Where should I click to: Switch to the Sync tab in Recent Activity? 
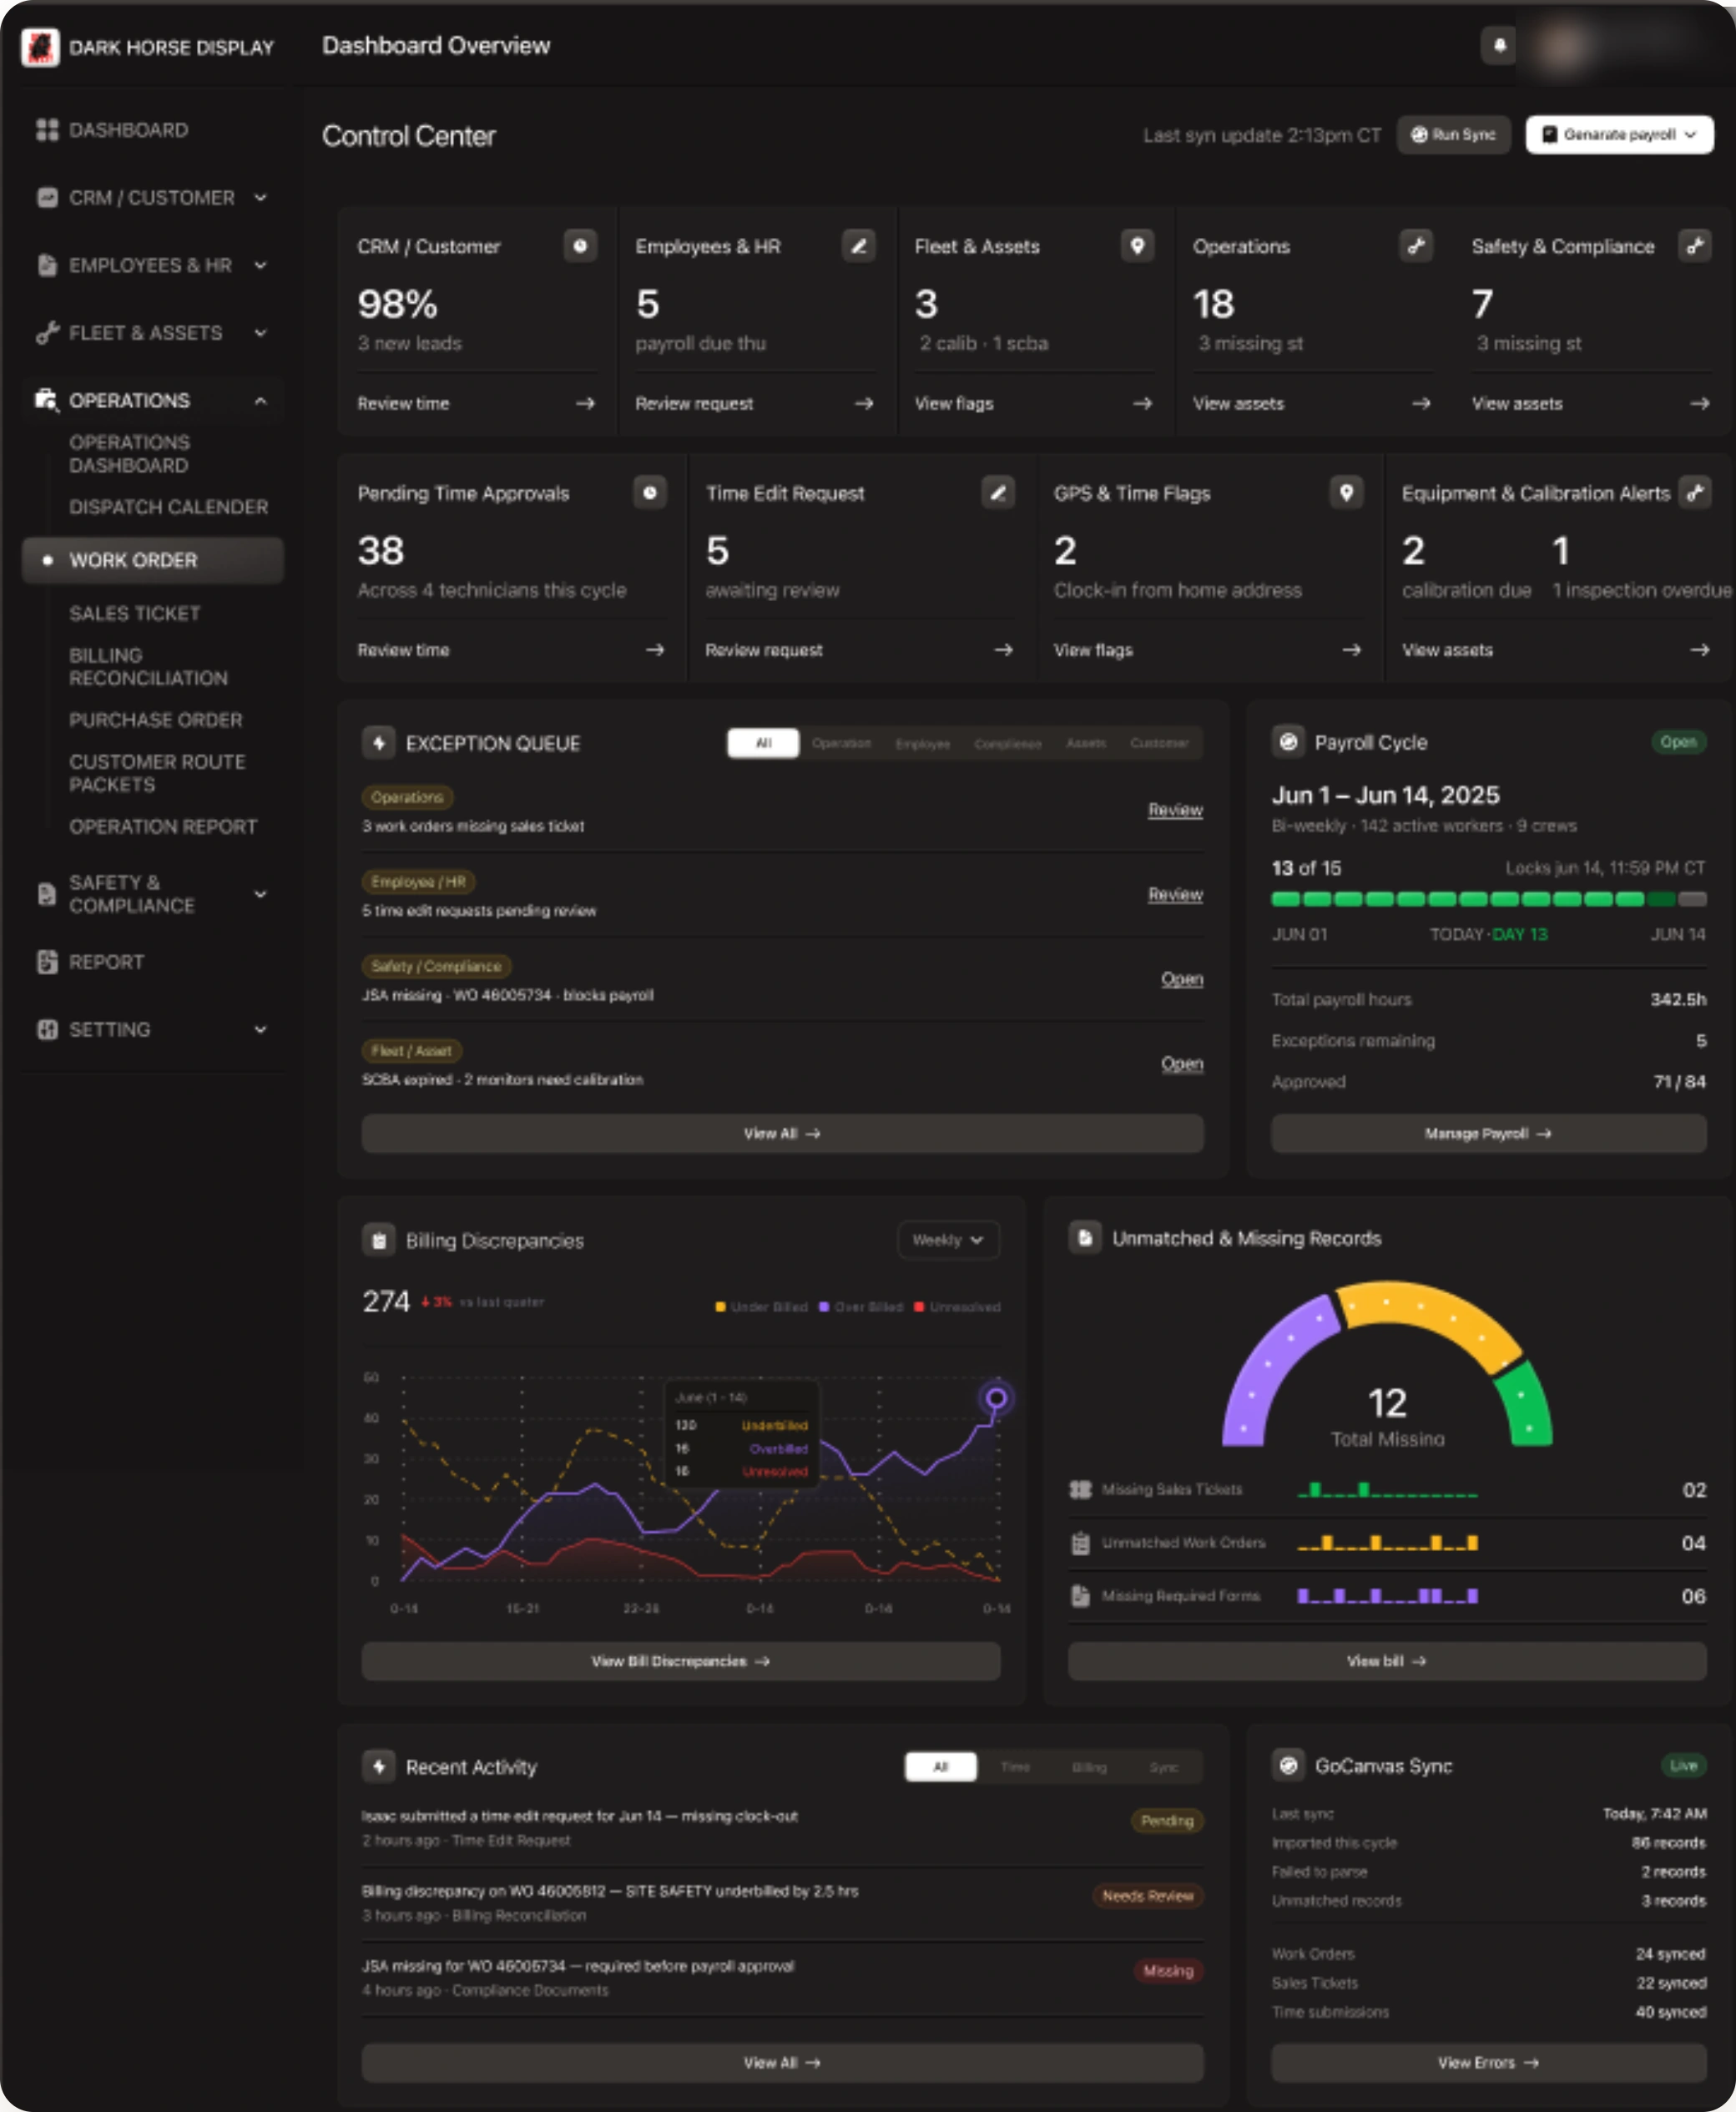tap(1163, 1767)
